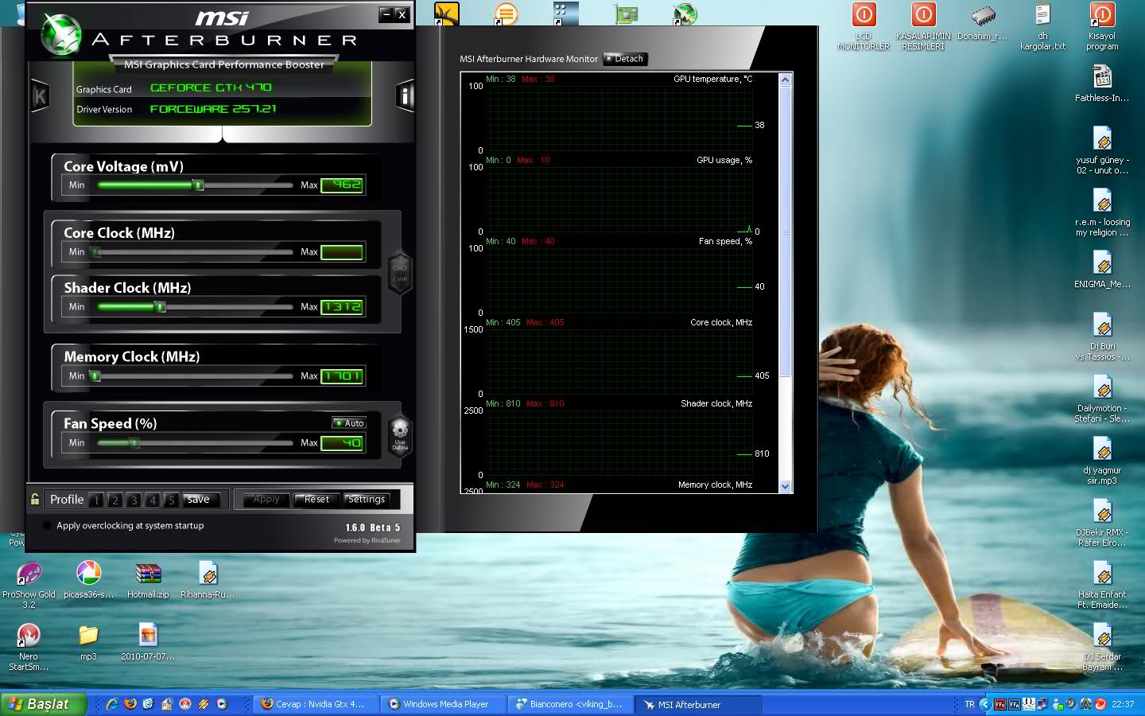Switch to Windows Media Player taskbar item

(444, 704)
